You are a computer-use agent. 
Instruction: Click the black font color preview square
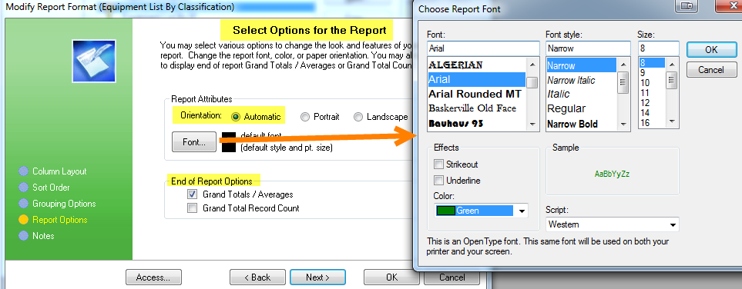pos(229,142)
